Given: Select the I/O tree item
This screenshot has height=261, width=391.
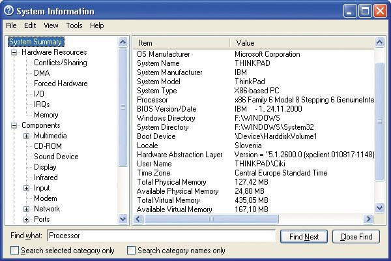Looking at the screenshot, I should click(39, 94).
